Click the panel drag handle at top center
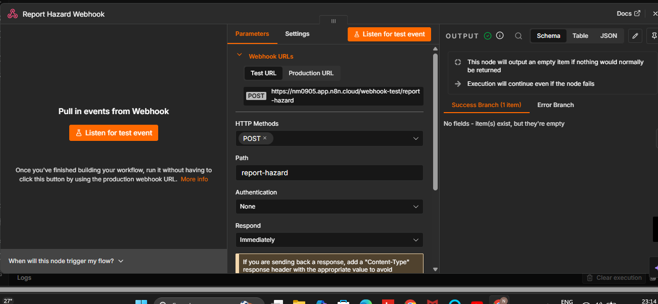This screenshot has width=658, height=304. pos(334,21)
